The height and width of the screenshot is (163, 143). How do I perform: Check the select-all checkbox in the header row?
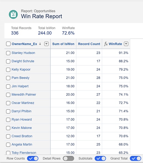pos(8,44)
